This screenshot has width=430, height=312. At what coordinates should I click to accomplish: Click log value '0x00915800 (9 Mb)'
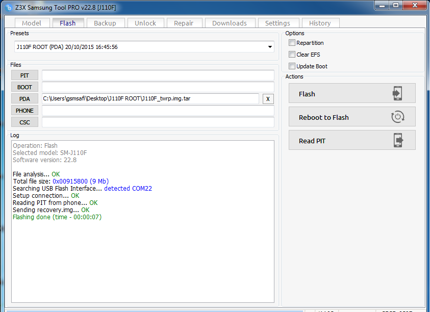81,181
